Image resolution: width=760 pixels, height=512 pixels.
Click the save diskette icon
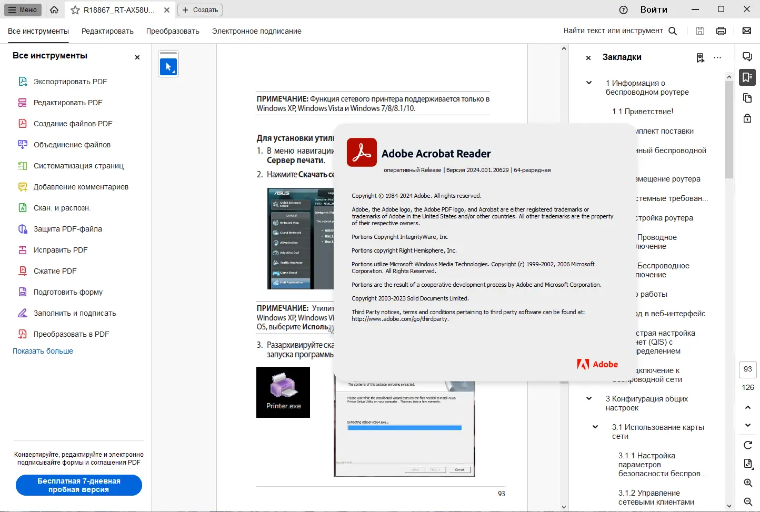click(700, 31)
